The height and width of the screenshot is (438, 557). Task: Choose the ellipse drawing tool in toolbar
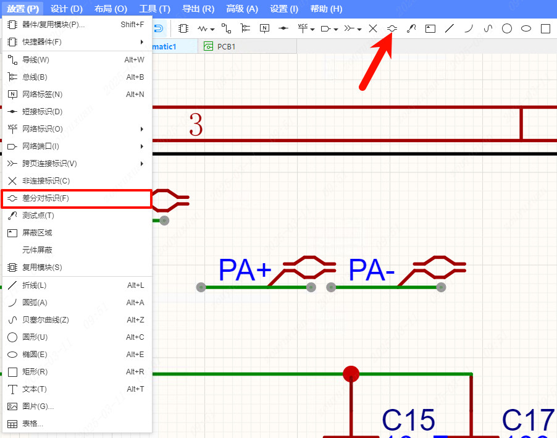point(526,28)
